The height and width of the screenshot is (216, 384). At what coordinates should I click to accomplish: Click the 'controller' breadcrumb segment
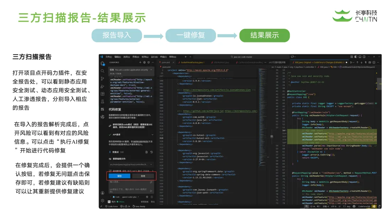(x=310, y=67)
